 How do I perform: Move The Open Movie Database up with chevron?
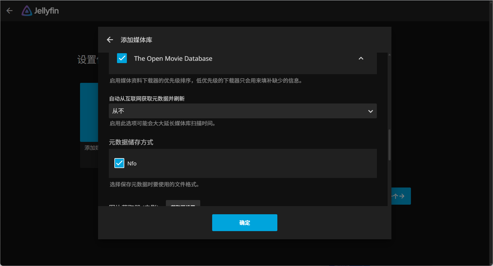pos(361,58)
